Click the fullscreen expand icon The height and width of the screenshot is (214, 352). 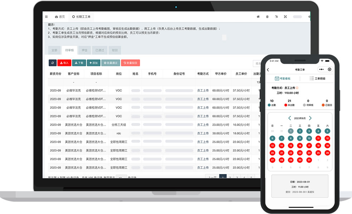(285, 17)
